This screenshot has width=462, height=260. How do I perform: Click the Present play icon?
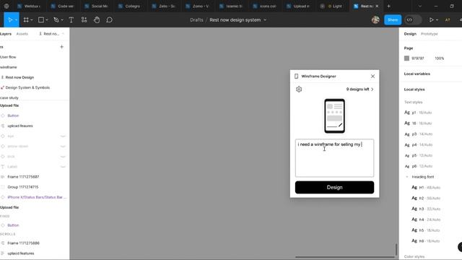(x=432, y=19)
